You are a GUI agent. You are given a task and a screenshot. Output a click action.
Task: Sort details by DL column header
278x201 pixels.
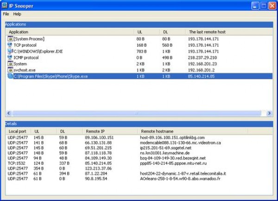[69, 132]
